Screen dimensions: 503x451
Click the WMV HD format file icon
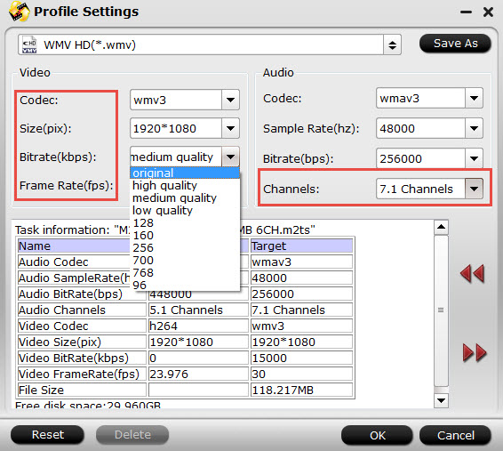[x=29, y=45]
